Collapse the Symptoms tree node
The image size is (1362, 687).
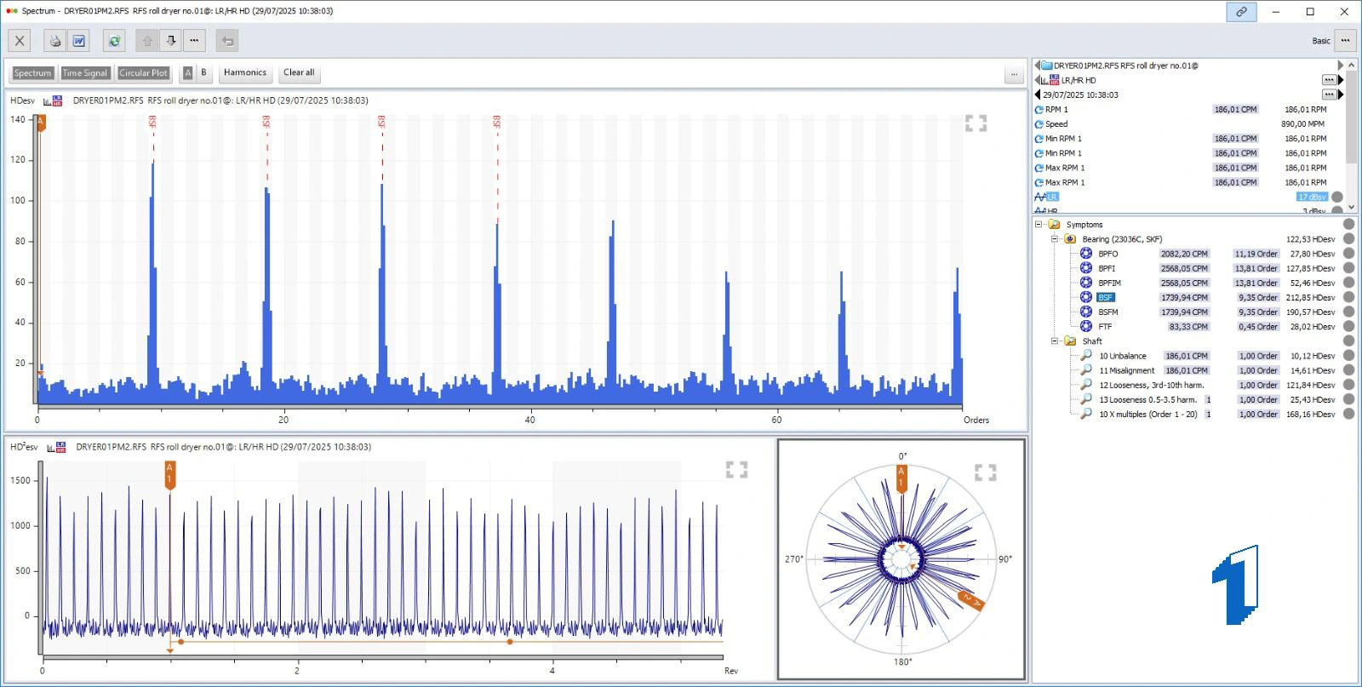pos(1039,225)
